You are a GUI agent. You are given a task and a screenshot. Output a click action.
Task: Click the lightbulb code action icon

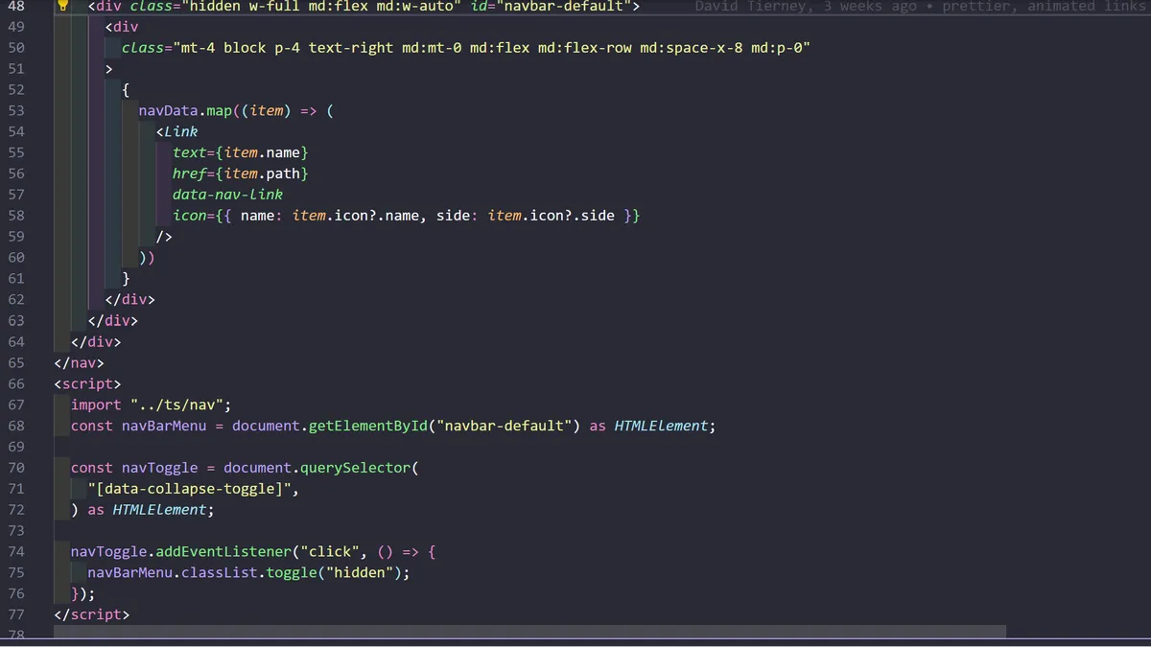63,5
